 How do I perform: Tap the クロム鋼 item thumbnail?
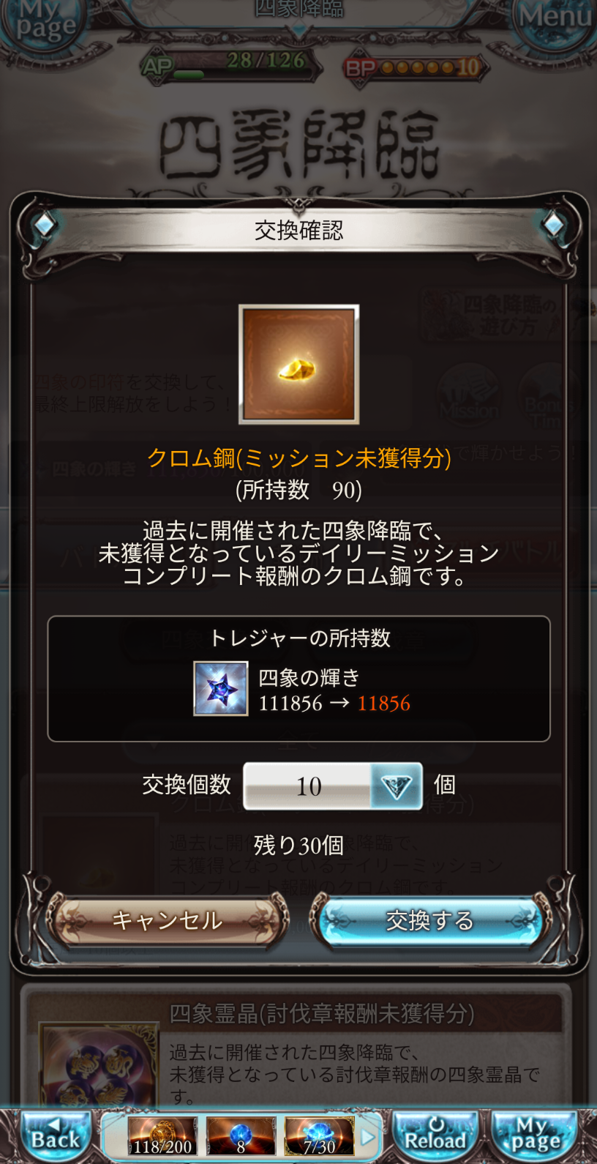point(298,364)
